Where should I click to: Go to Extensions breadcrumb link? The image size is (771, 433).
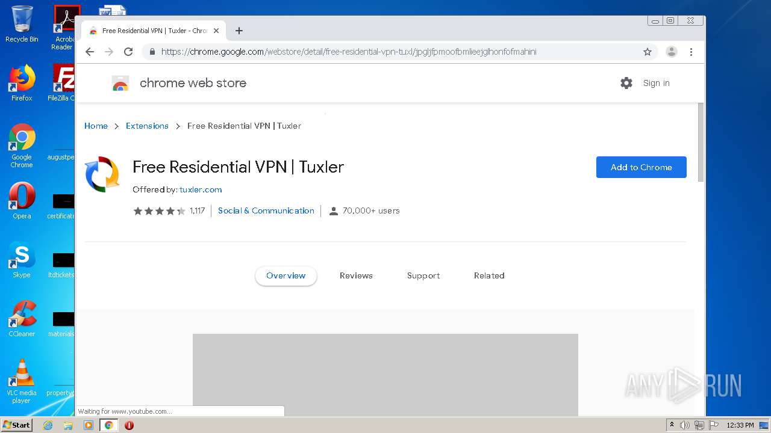(x=147, y=126)
